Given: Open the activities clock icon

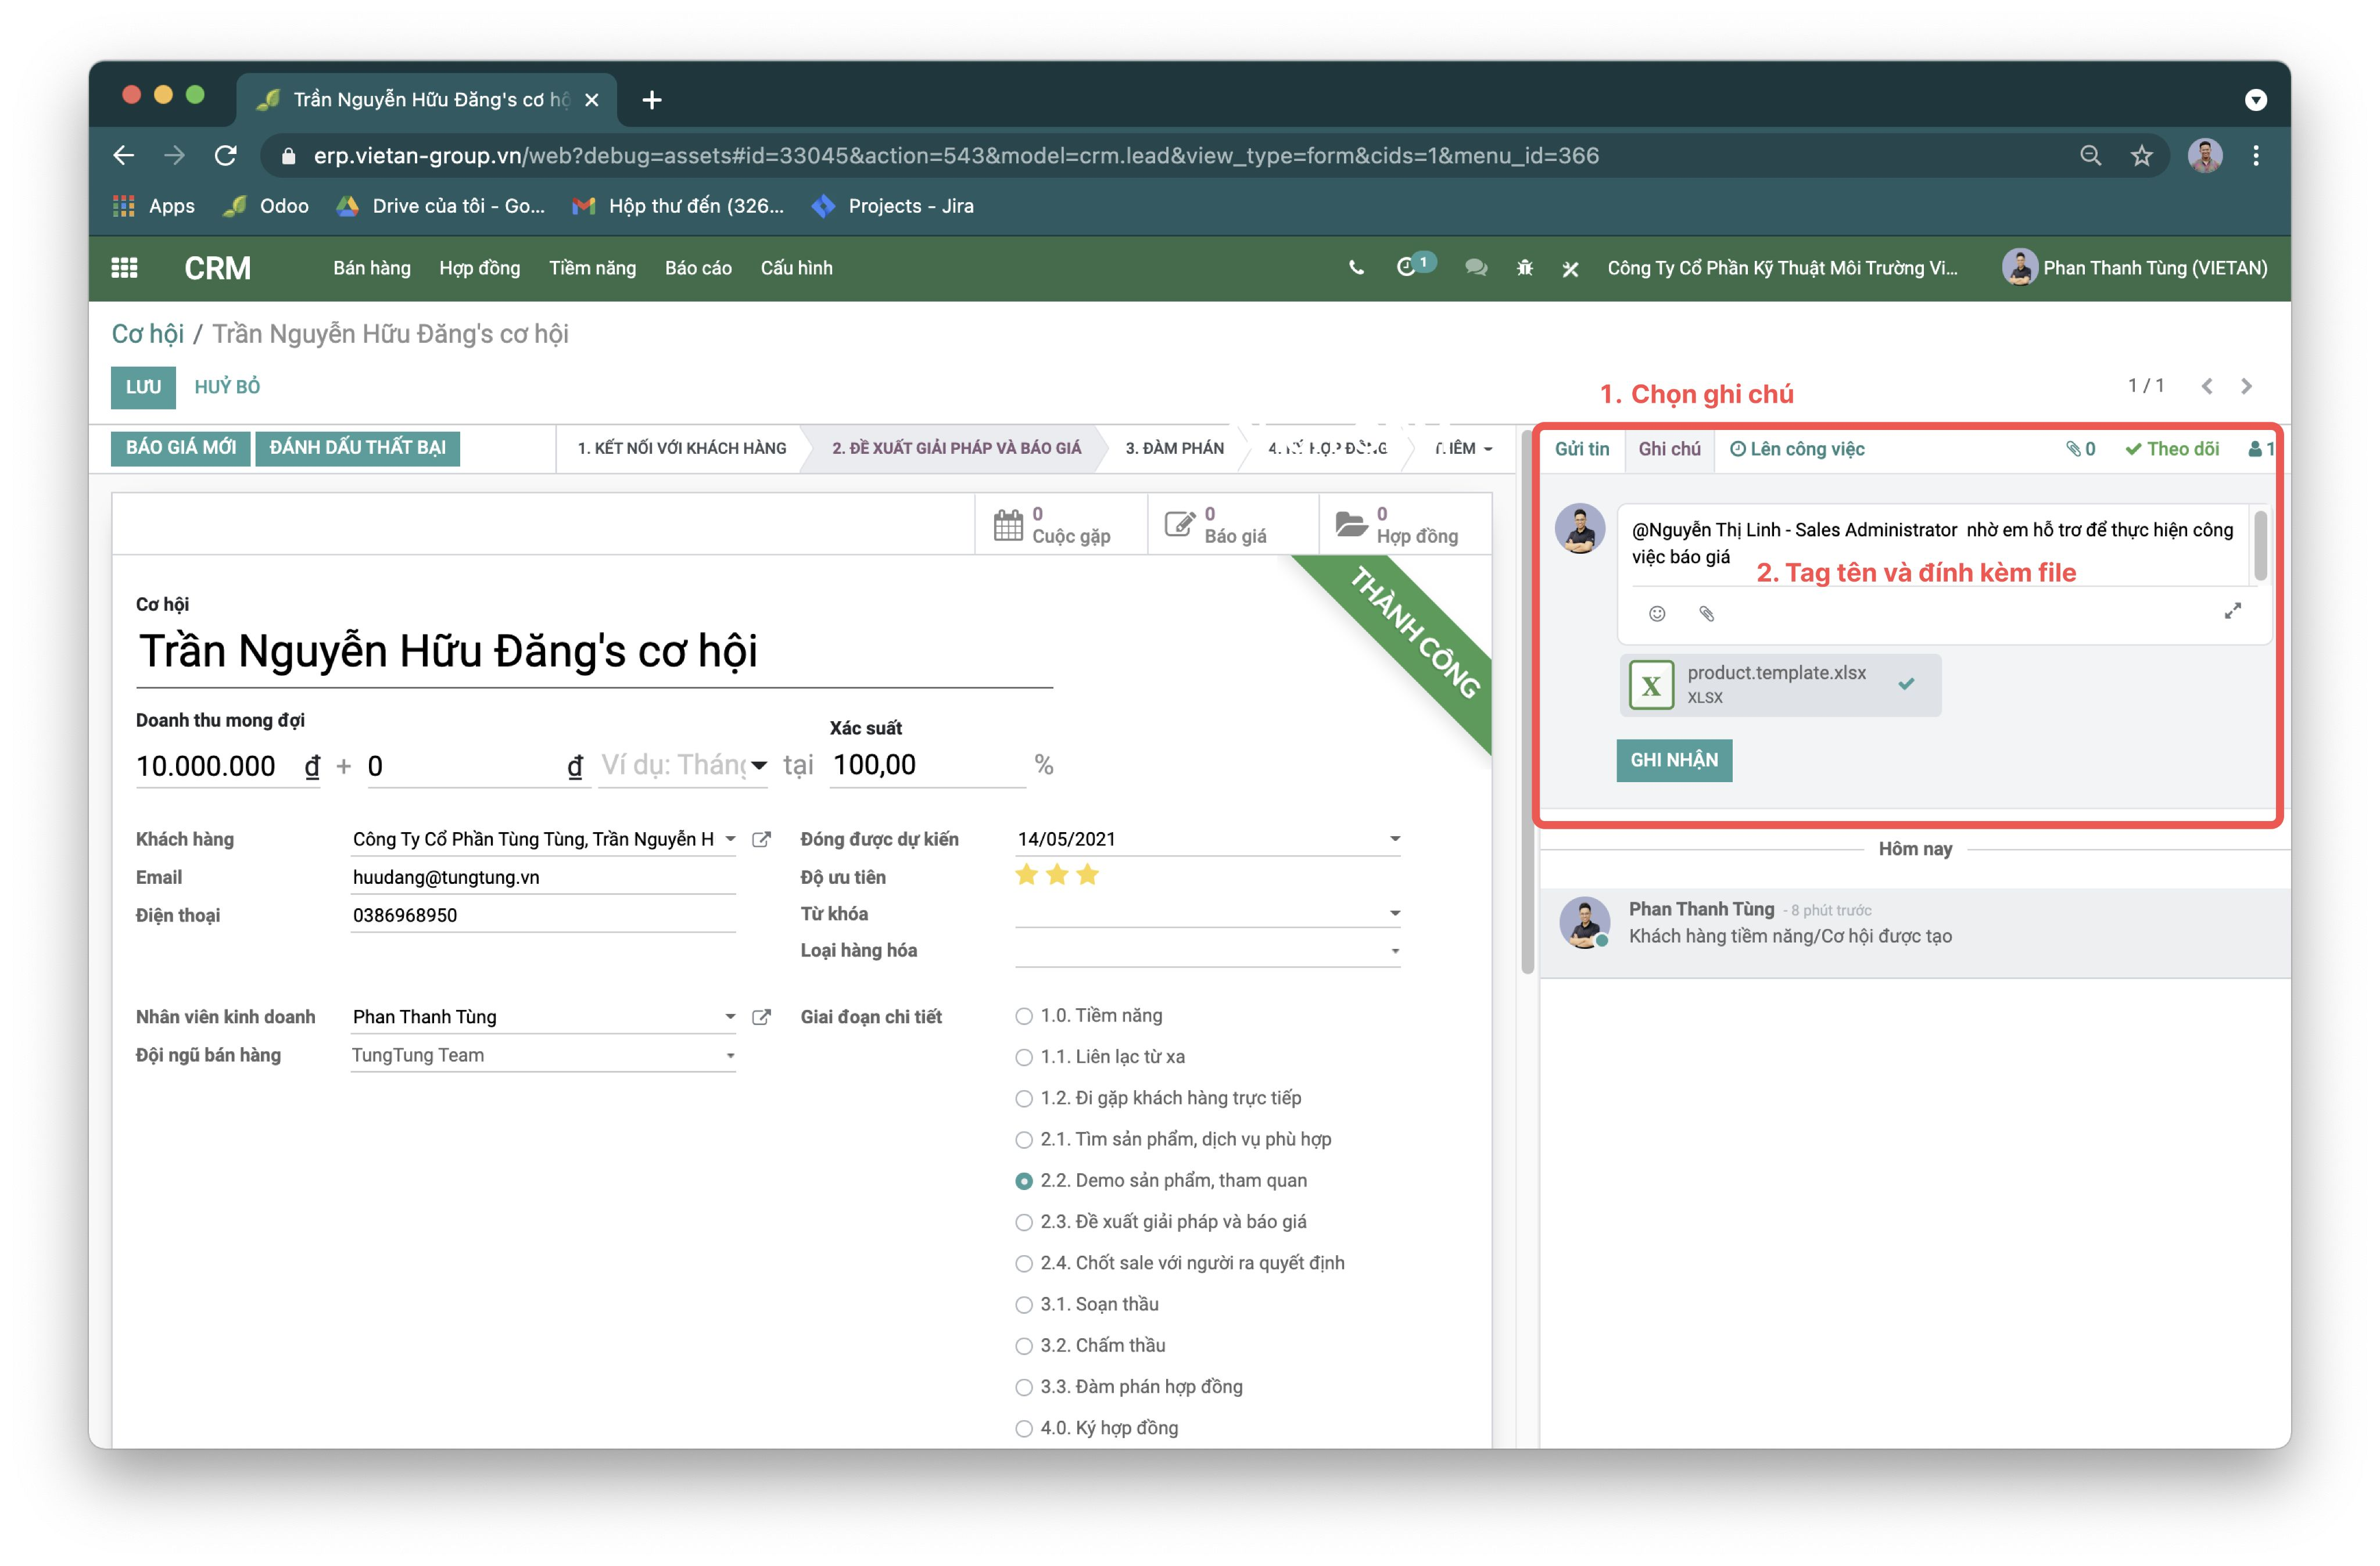Looking at the screenshot, I should pos(1406,267).
